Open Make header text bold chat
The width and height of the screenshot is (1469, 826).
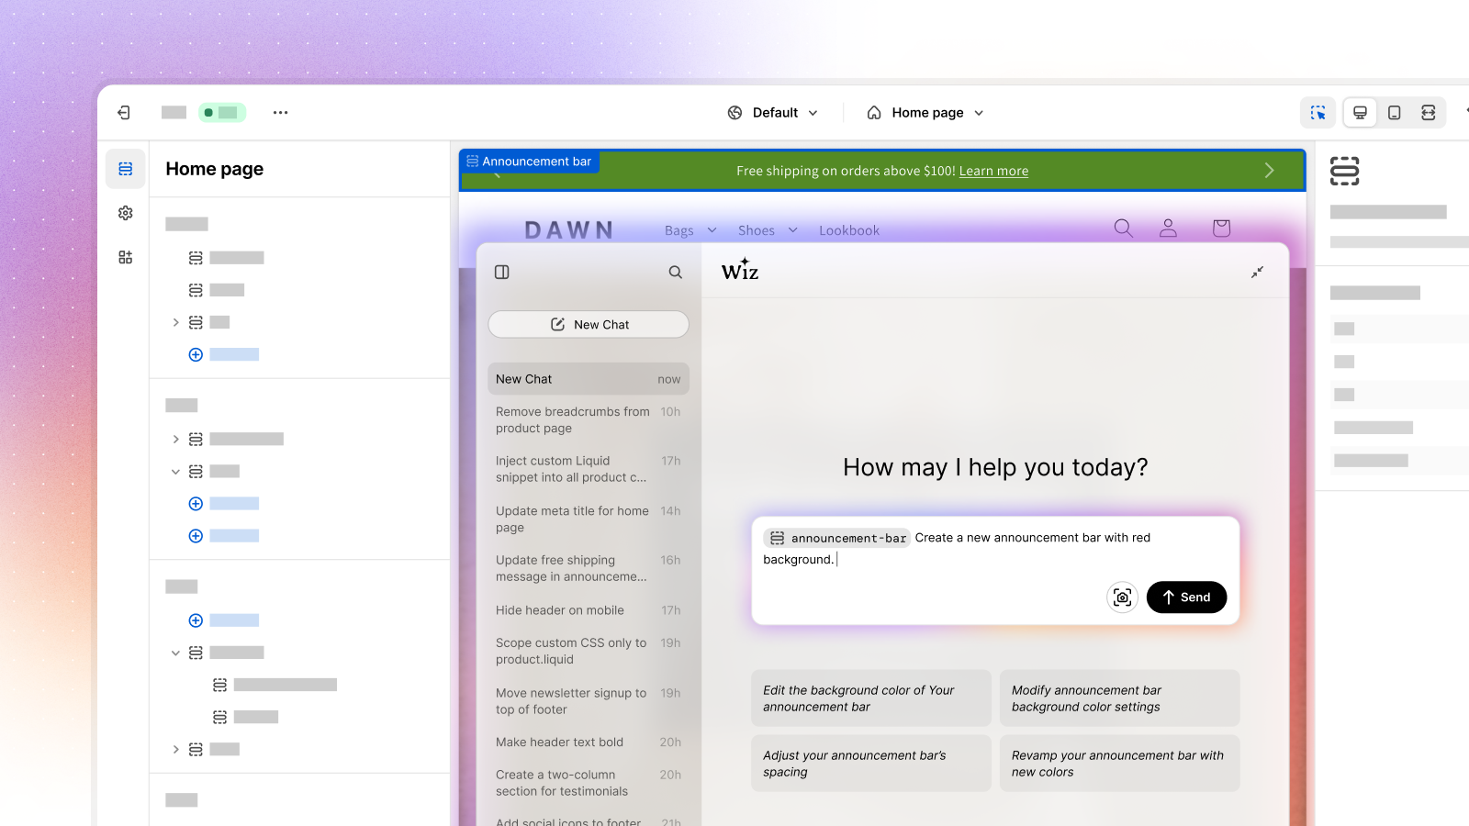pyautogui.click(x=589, y=742)
